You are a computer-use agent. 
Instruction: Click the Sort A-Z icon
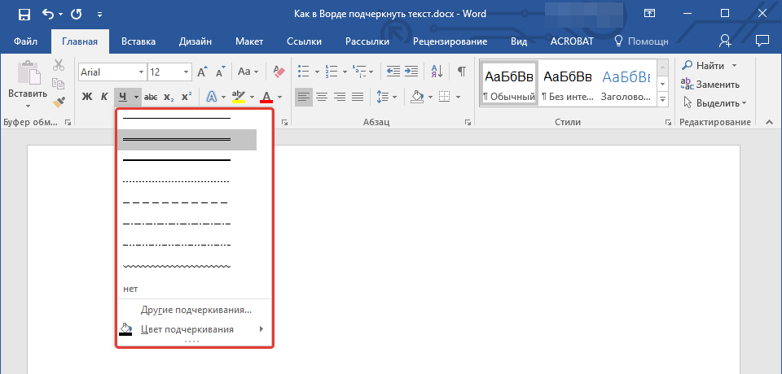[x=436, y=72]
